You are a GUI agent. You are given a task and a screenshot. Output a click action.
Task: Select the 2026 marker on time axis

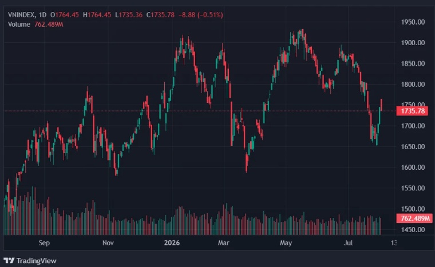point(172,243)
